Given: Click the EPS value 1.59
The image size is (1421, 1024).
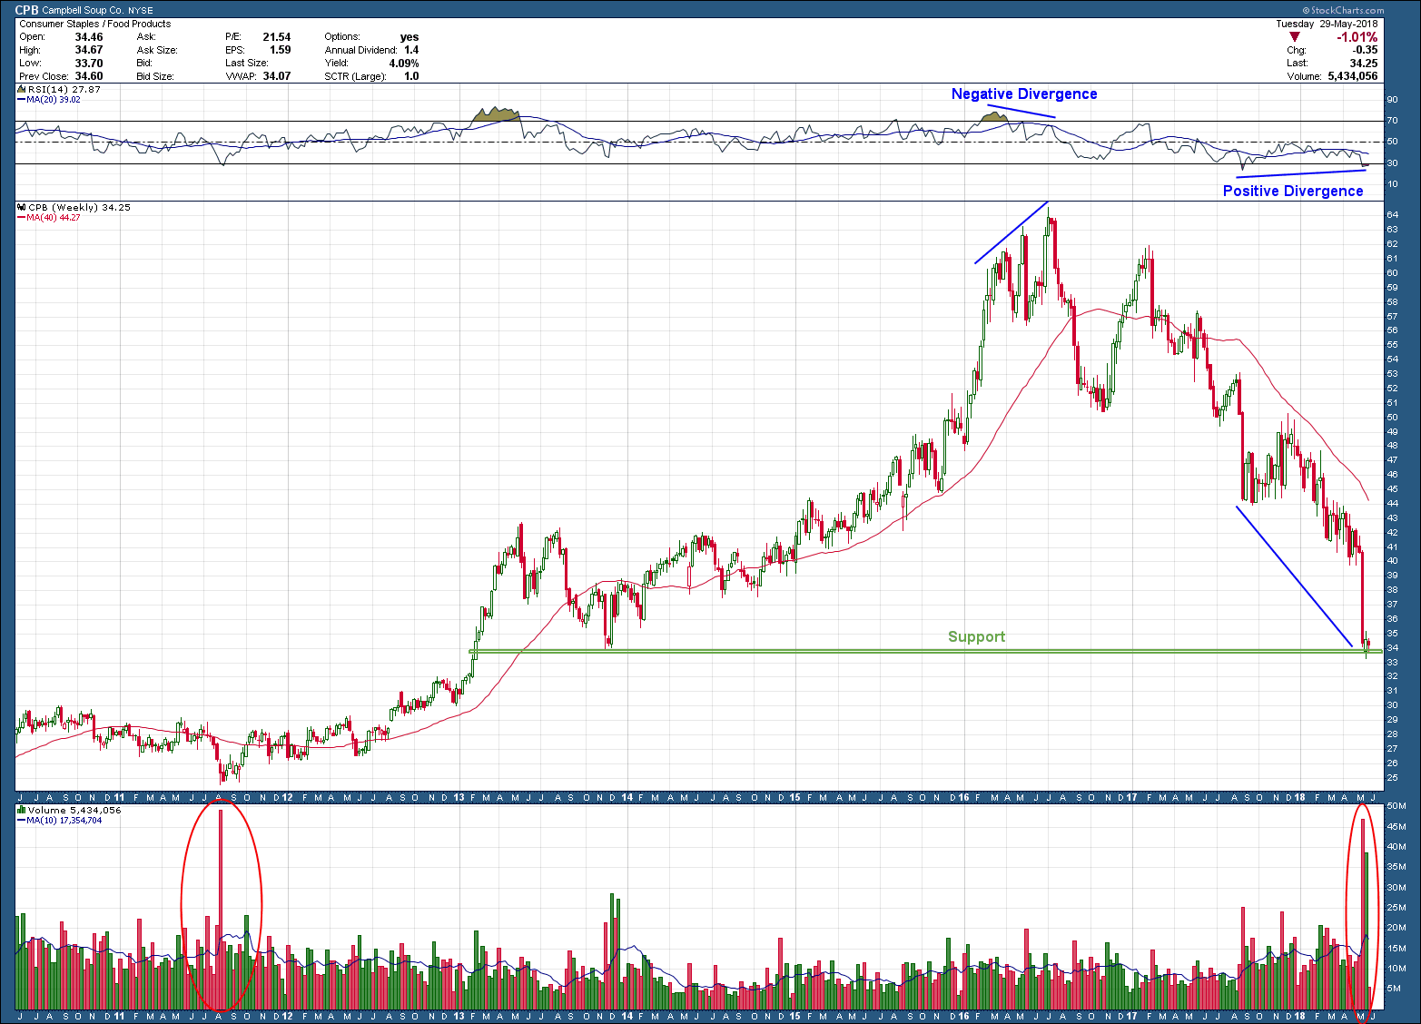Looking at the screenshot, I should click(281, 50).
